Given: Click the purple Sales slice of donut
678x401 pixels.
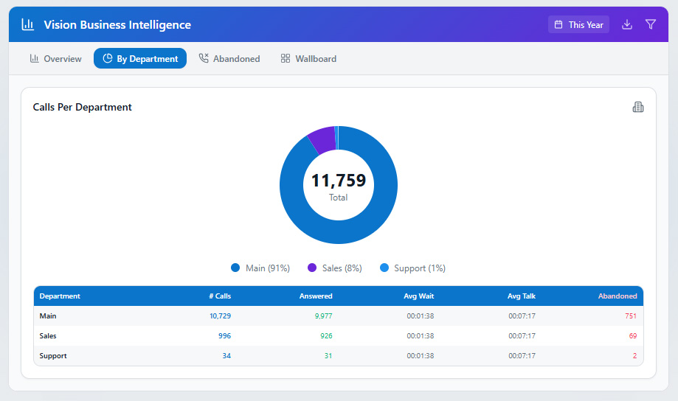Looking at the screenshot, I should (322, 139).
